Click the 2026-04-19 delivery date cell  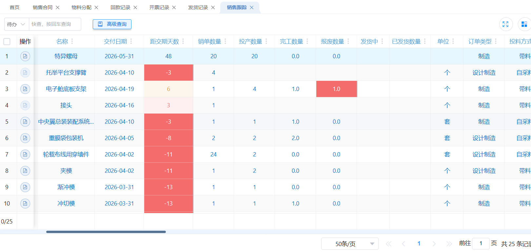coord(119,89)
